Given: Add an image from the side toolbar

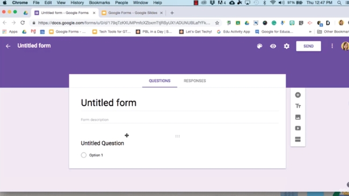Looking at the screenshot, I should (298, 117).
